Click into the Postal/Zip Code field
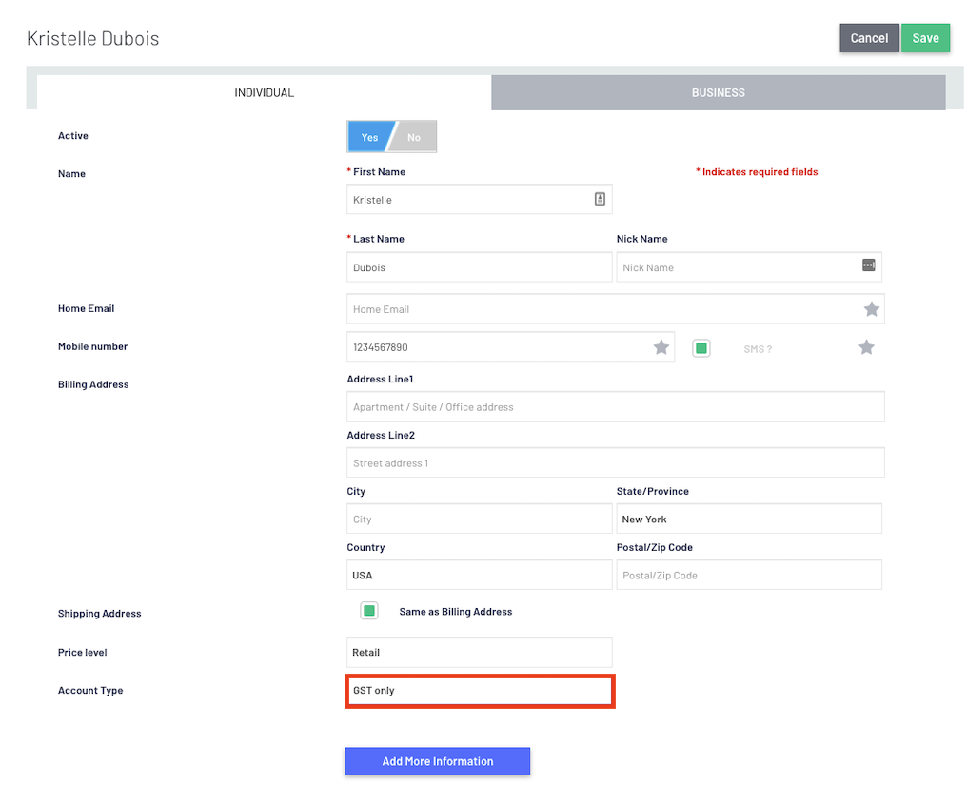Viewport: 967px width, 804px height. [749, 575]
